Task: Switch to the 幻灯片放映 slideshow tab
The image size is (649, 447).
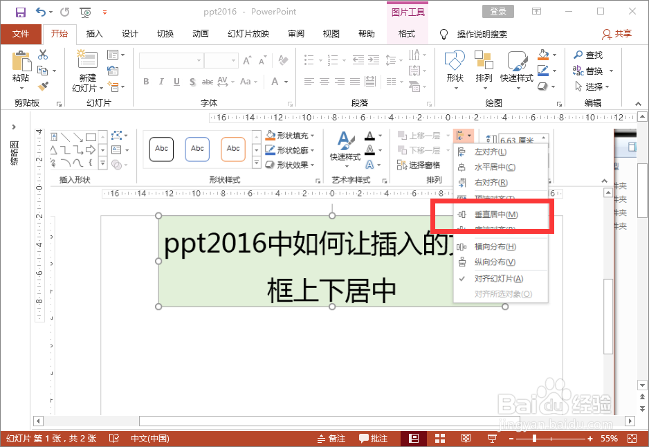Action: point(248,34)
